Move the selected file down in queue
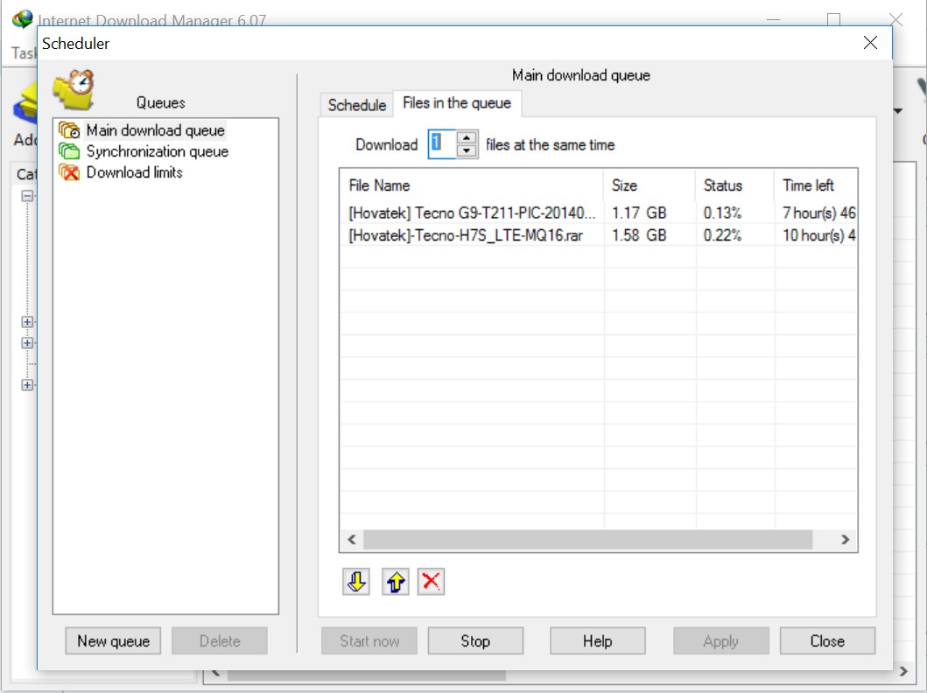927x693 pixels. (x=355, y=580)
